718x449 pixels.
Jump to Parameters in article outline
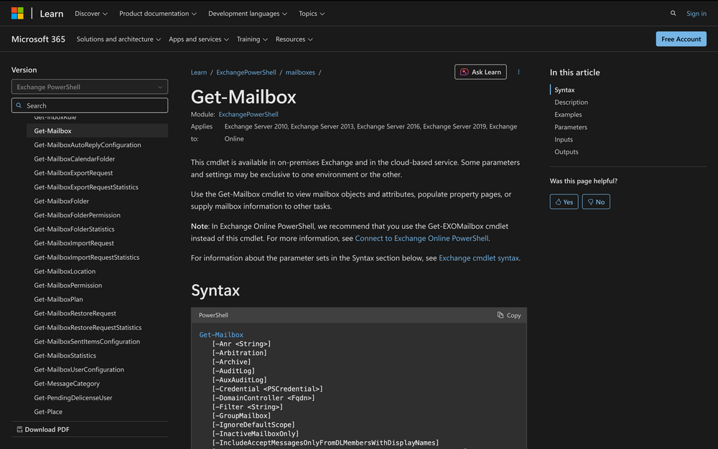[x=570, y=127]
